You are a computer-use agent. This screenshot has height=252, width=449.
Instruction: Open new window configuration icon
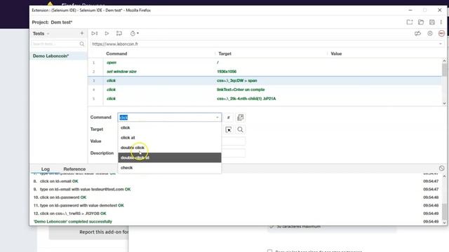coord(240,118)
